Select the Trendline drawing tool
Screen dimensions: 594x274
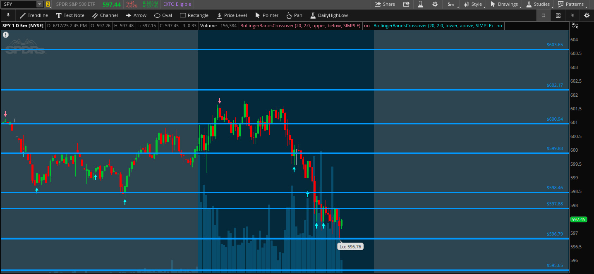coord(34,15)
